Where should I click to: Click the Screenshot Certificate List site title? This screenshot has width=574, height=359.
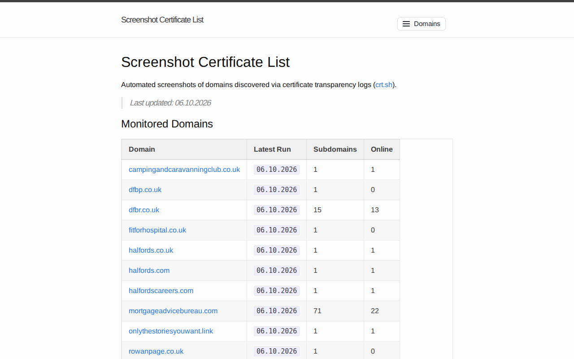click(162, 20)
